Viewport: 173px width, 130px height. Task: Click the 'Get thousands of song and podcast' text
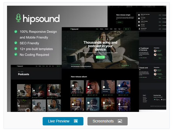click(81, 66)
